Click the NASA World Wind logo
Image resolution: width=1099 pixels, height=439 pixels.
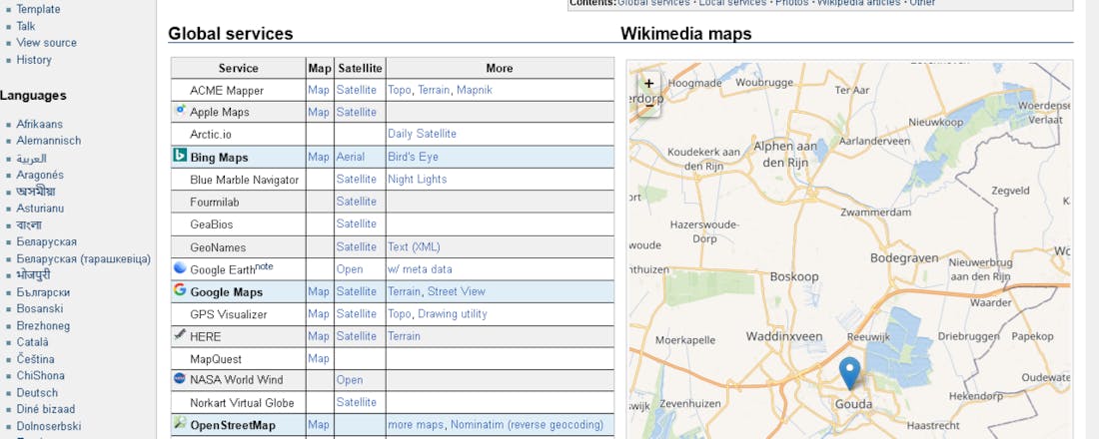180,379
